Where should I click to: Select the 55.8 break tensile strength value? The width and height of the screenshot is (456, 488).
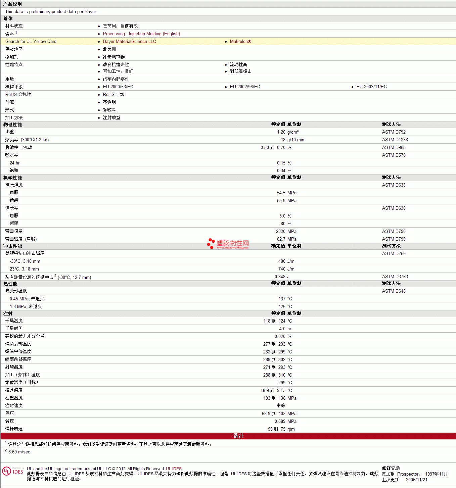pyautogui.click(x=281, y=201)
